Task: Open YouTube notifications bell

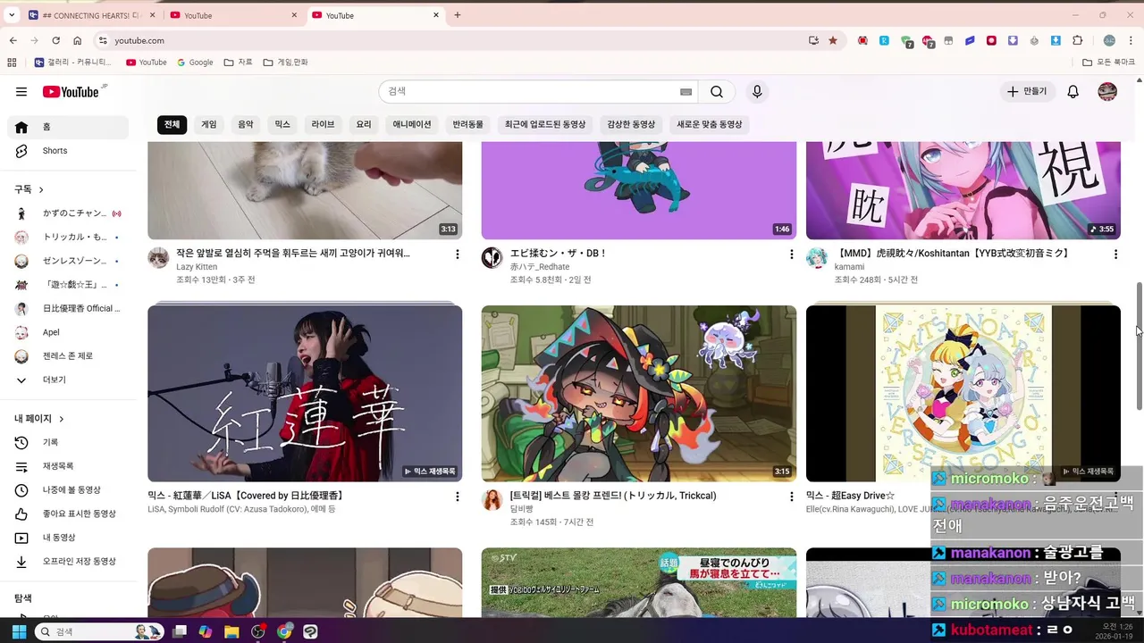Action: point(1073,92)
